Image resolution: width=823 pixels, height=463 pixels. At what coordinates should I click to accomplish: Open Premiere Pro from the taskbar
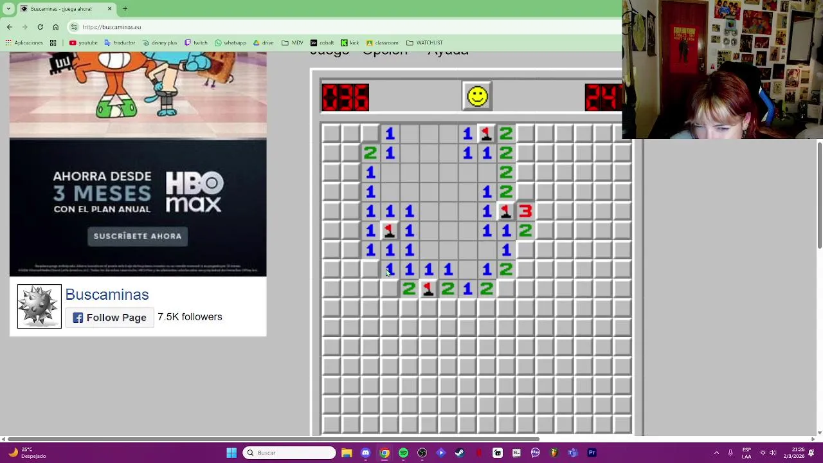(x=592, y=453)
